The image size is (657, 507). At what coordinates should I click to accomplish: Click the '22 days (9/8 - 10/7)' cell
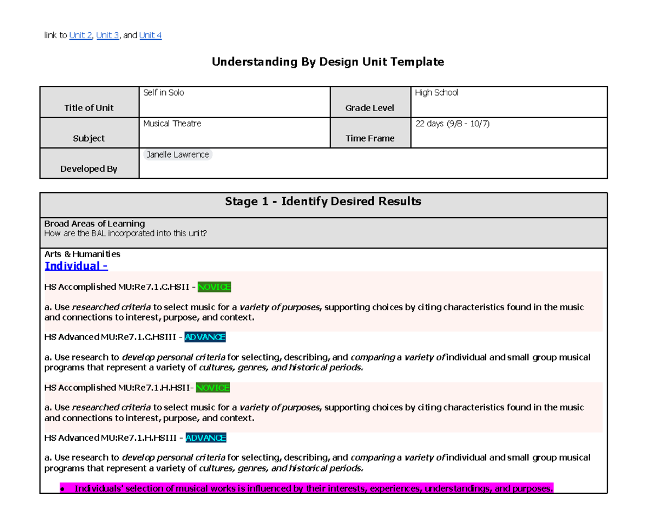pos(509,132)
